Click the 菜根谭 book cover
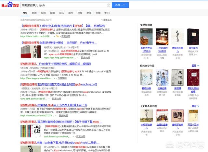This screenshot has height=152, width=208. 178,77
